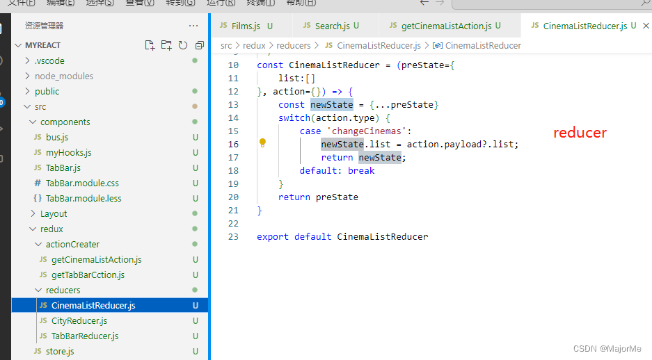Click line number 10 in gutter
652x360 pixels.
pyautogui.click(x=233, y=65)
